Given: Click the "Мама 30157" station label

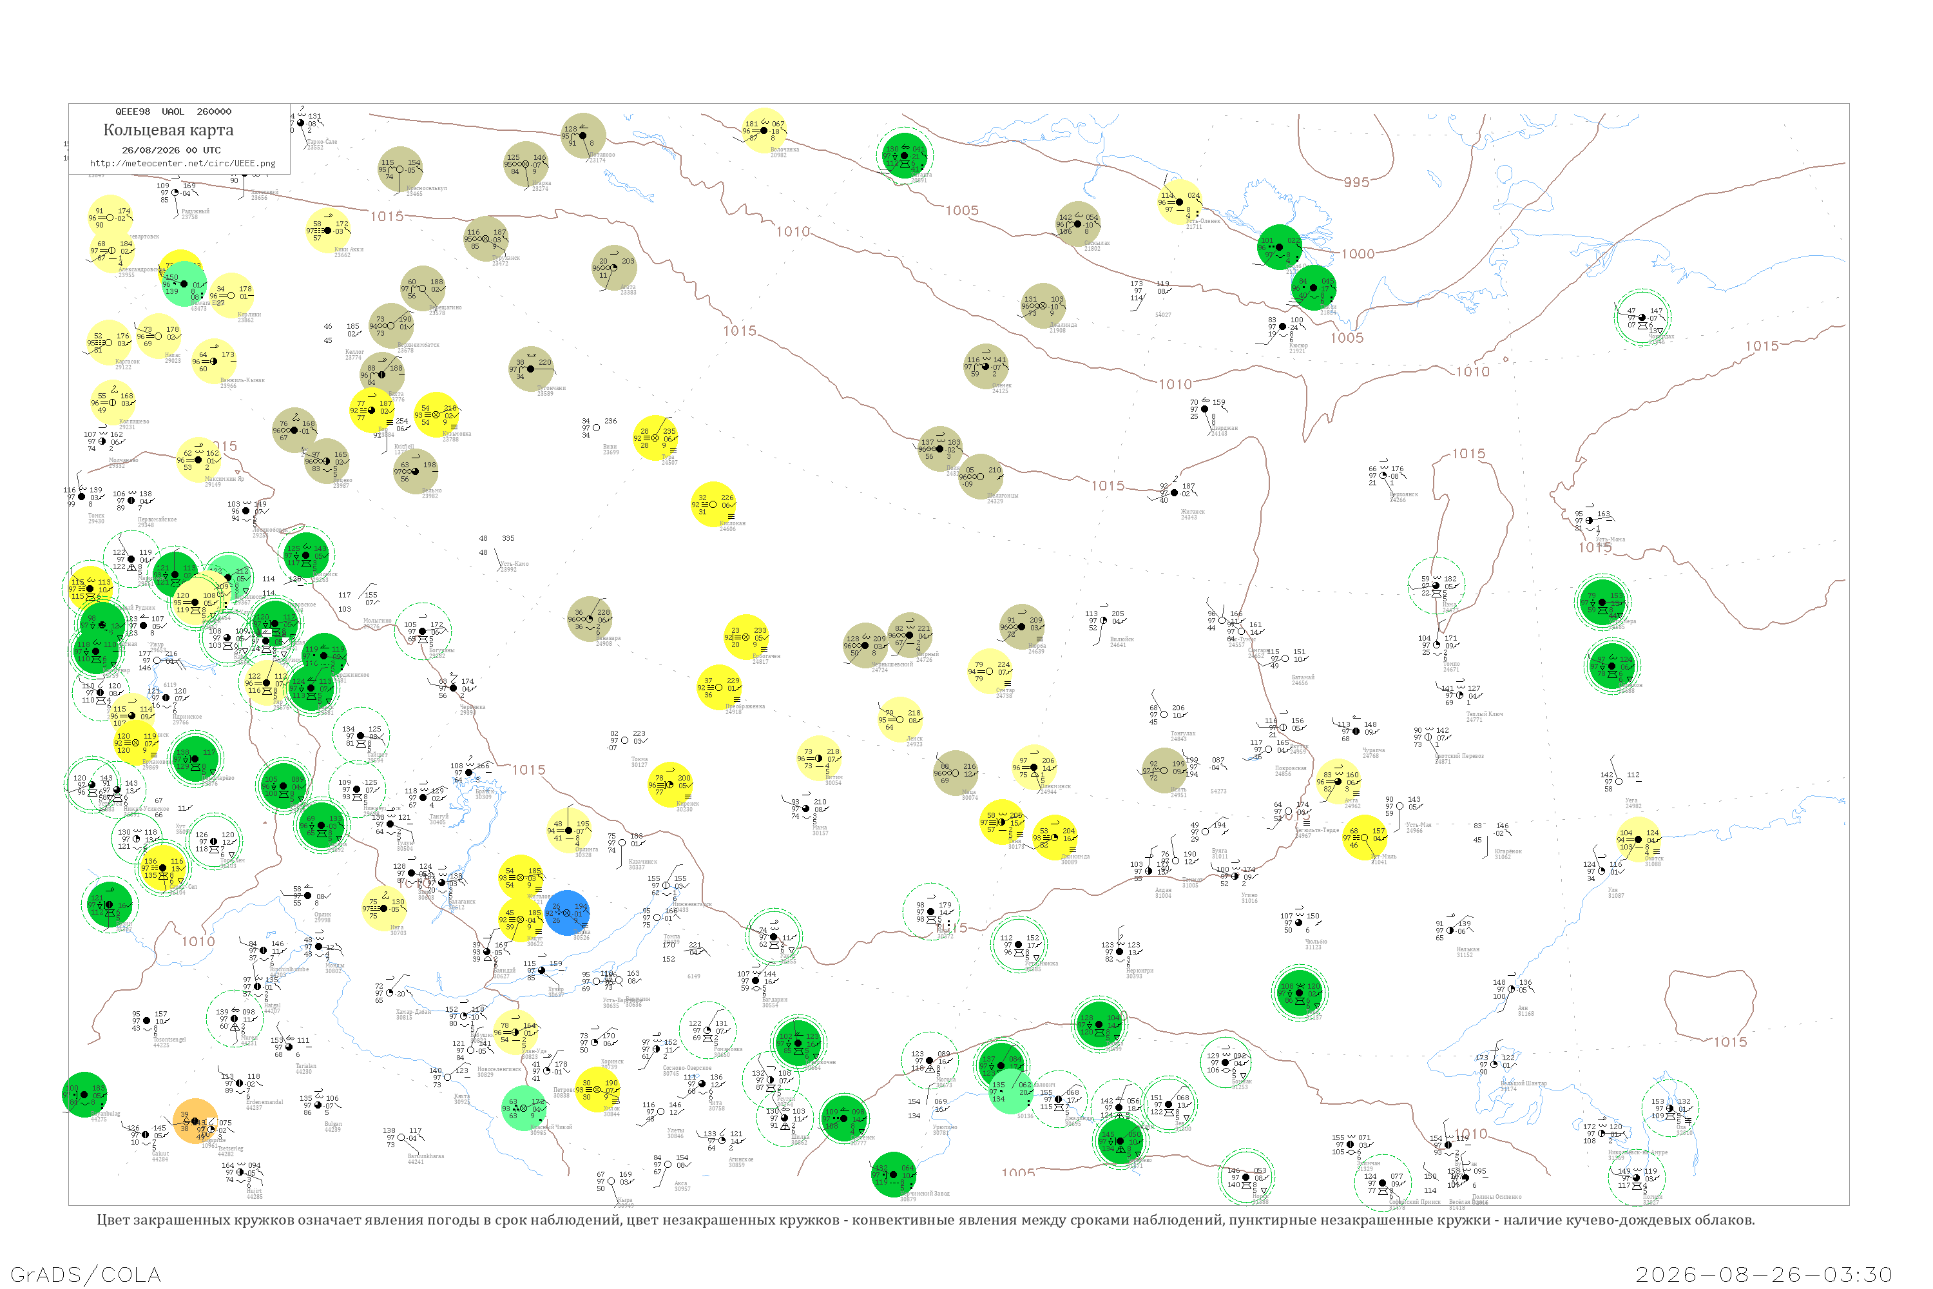Looking at the screenshot, I should click(x=820, y=830).
